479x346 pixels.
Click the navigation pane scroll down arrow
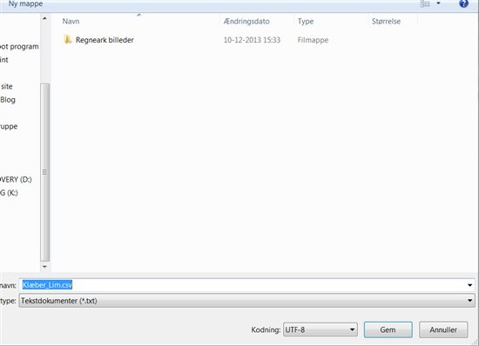(x=45, y=267)
